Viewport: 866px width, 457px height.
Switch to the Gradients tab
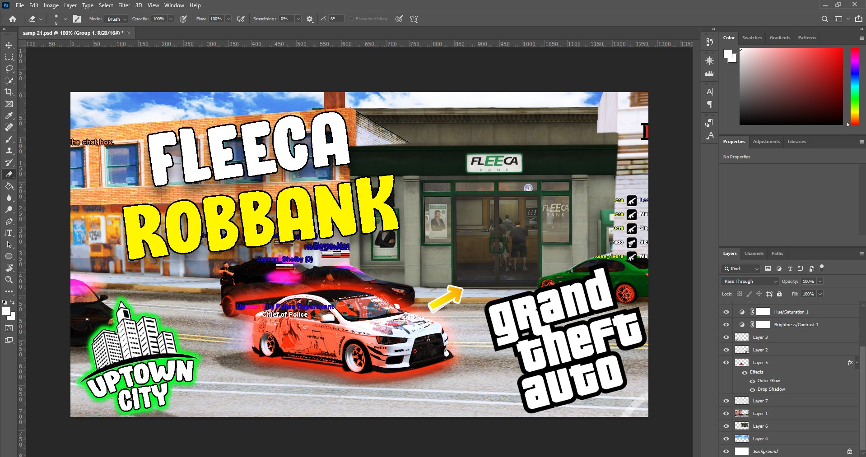[x=780, y=38]
